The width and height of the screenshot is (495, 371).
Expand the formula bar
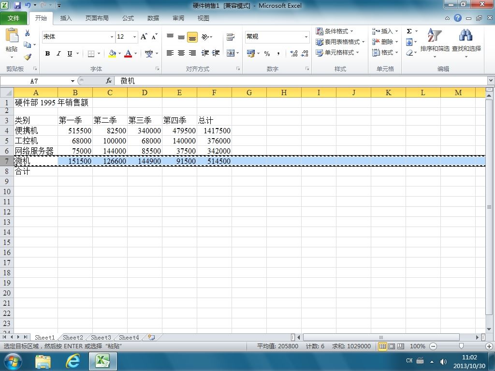491,81
